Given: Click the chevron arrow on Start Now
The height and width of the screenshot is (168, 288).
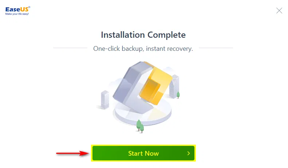Looking at the screenshot, I should pos(189,153).
